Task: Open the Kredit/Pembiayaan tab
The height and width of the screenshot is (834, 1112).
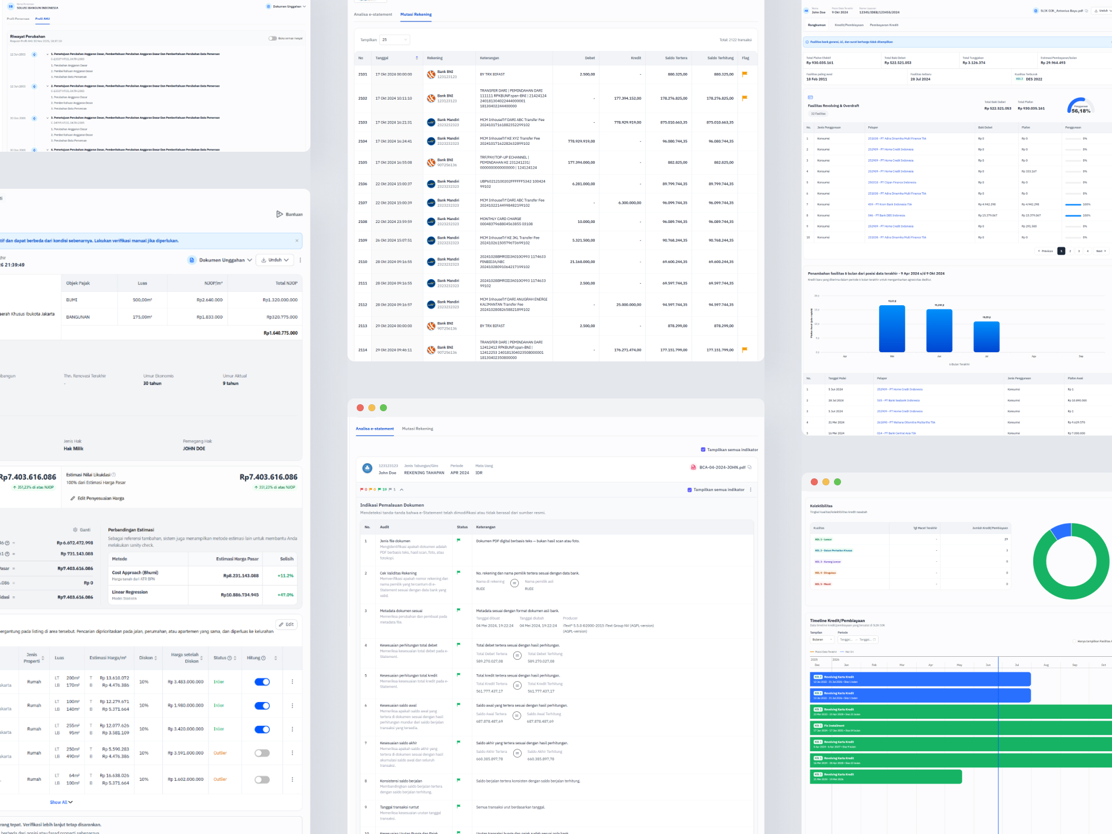Action: coord(849,25)
